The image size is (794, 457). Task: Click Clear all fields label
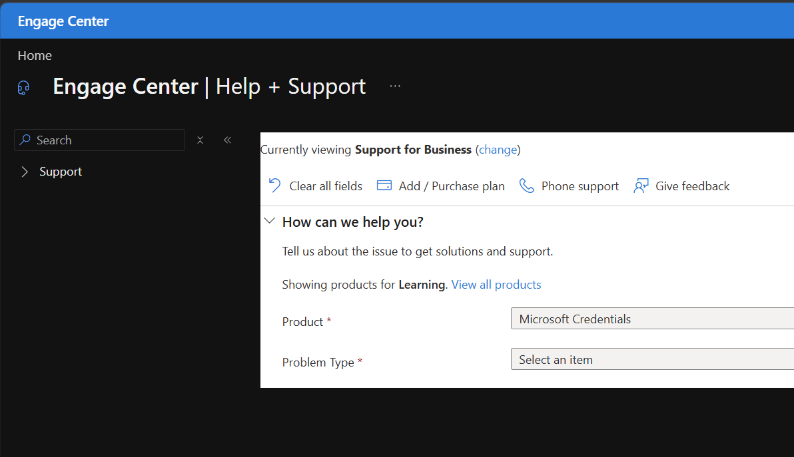[x=326, y=186]
